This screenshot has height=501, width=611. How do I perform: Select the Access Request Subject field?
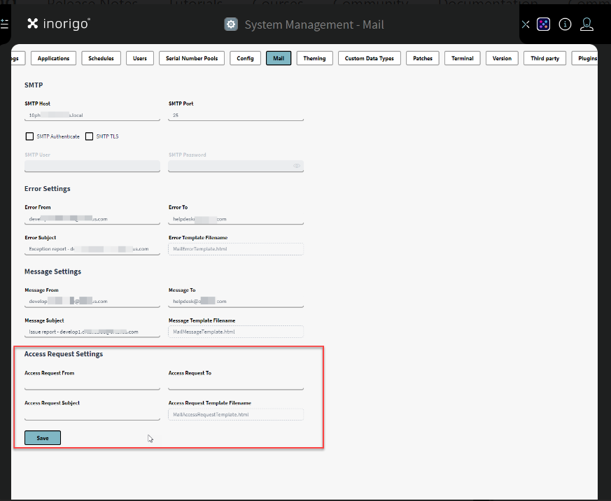point(92,414)
